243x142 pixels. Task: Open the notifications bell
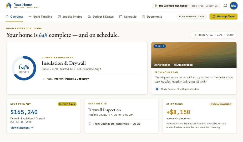point(225,6)
